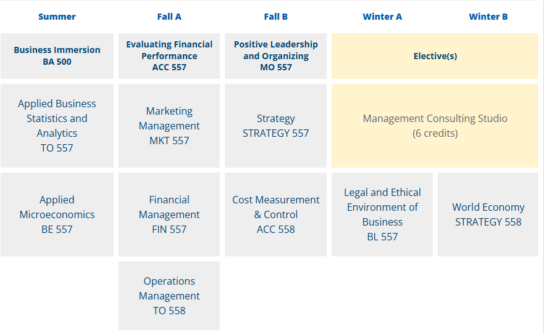
Task: Click the Winter B term header
Action: (x=488, y=17)
